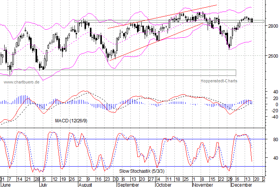Image resolution: width=279 pixels, height=187 pixels.
Task: Click date label 4 on time axis
Action: pyautogui.click(x=159, y=179)
